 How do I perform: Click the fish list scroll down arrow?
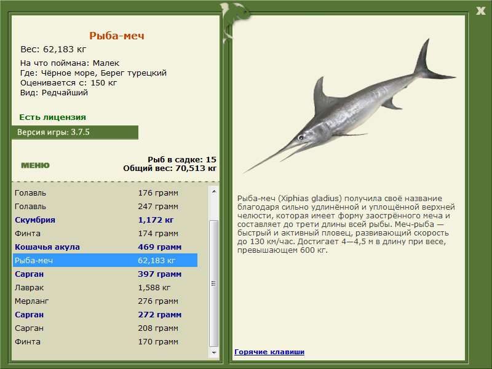coord(214,352)
